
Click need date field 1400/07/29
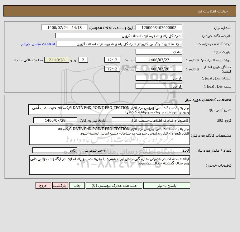point(55,120)
